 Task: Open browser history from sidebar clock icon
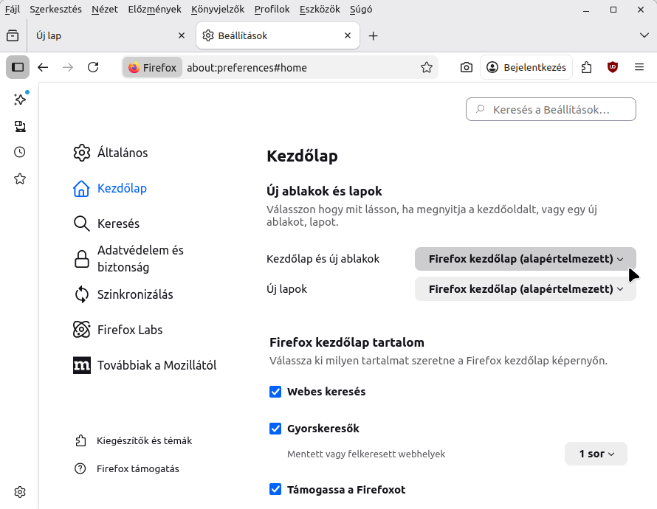pyautogui.click(x=19, y=152)
